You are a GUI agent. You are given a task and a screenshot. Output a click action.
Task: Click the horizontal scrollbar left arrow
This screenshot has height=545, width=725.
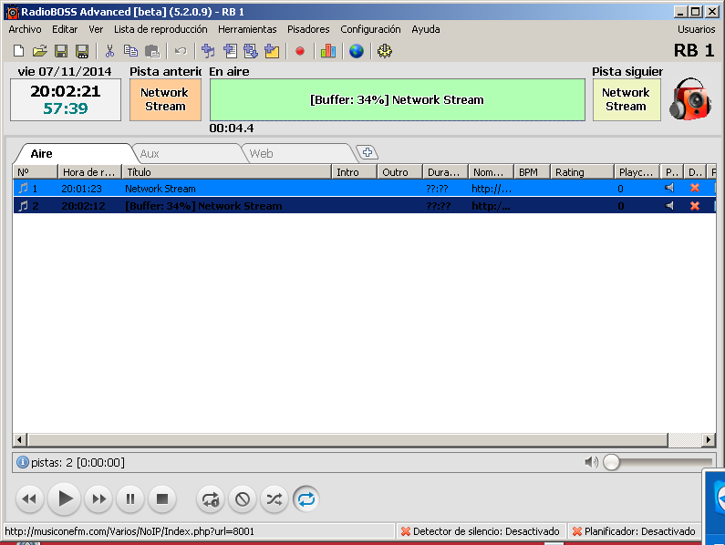pyautogui.click(x=19, y=439)
